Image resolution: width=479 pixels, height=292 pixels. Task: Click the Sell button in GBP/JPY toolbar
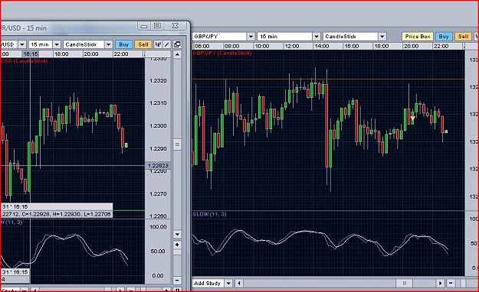[463, 37]
